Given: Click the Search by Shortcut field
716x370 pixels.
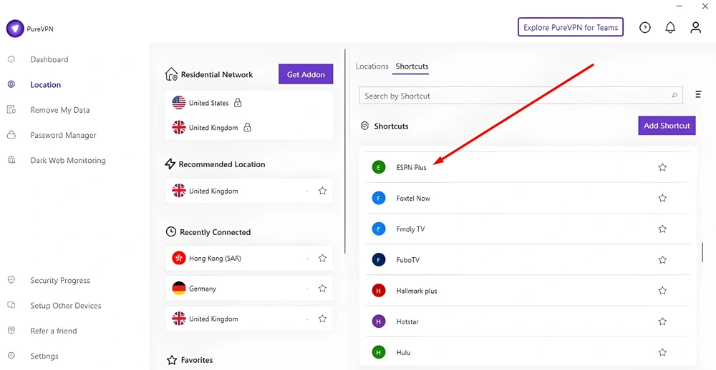Looking at the screenshot, I should coord(521,96).
